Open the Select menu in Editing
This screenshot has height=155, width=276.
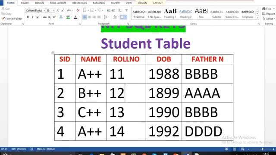tap(268, 19)
